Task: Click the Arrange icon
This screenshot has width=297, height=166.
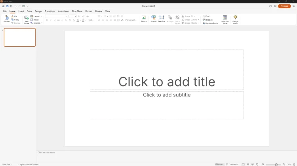Action: tap(170, 18)
